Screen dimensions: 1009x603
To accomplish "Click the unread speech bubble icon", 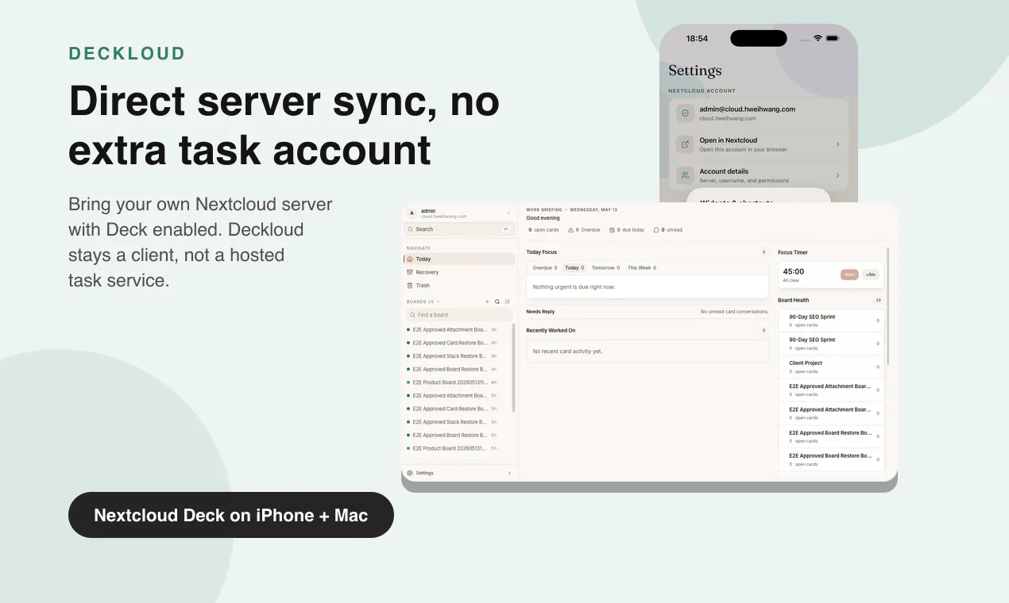I will pyautogui.click(x=656, y=230).
